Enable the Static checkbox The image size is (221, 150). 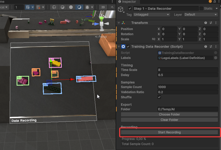coord(201,8)
